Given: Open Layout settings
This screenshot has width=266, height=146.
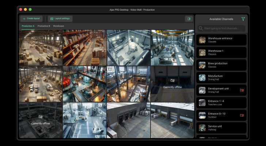Looking at the screenshot, I should pos(60,19).
